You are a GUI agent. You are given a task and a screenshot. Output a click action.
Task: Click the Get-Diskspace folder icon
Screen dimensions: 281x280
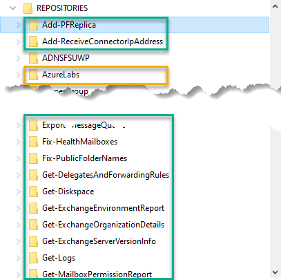click(x=33, y=192)
